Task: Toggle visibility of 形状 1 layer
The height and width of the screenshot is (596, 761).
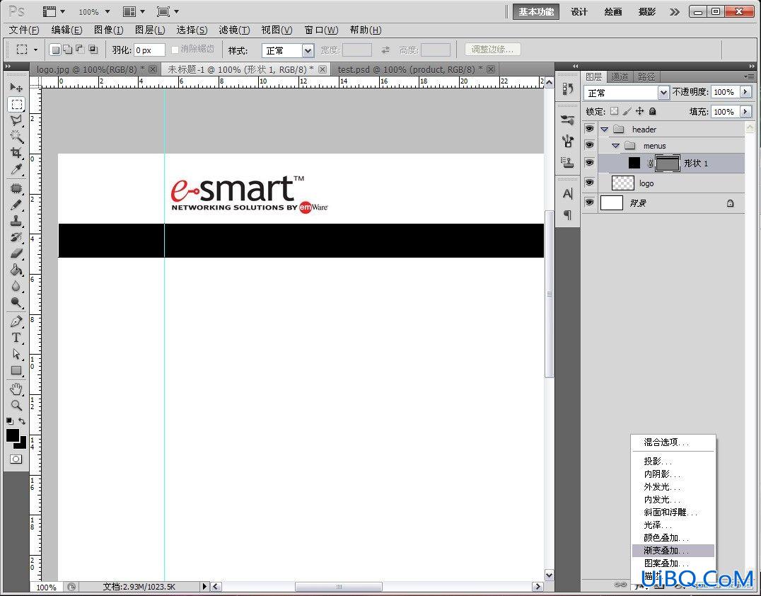Action: [x=589, y=163]
